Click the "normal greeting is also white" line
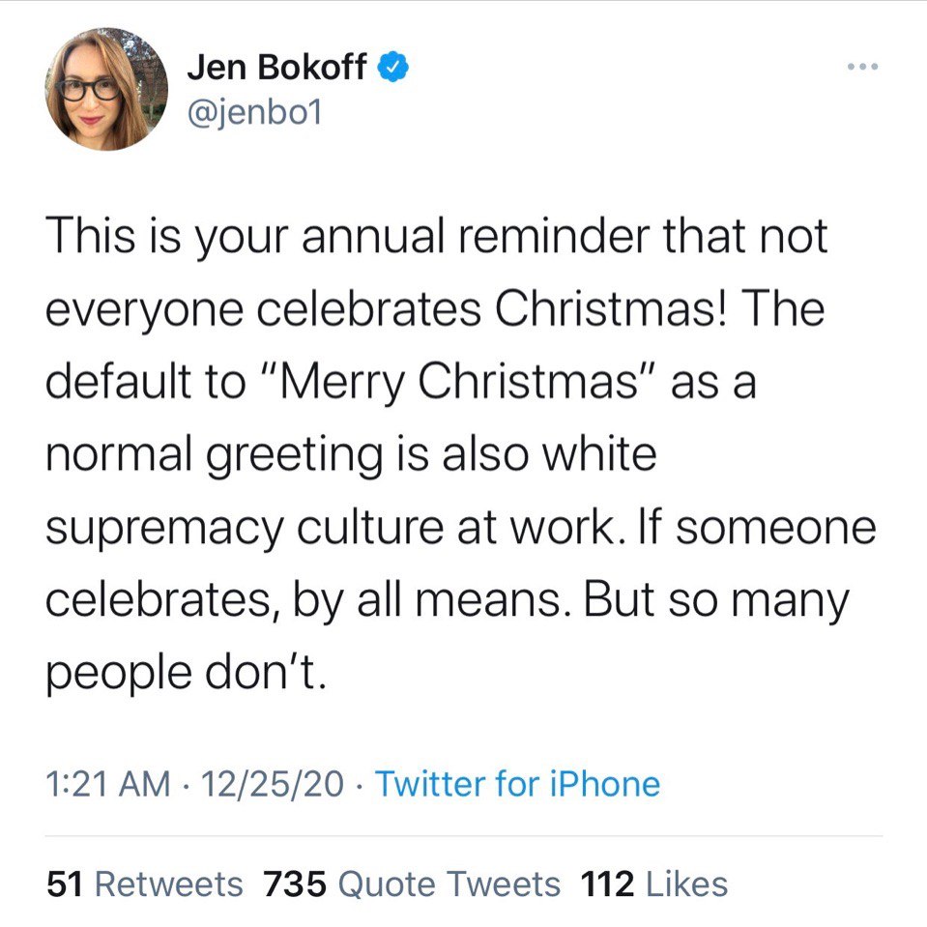Viewport: 927px width, 927px height. click(x=351, y=456)
